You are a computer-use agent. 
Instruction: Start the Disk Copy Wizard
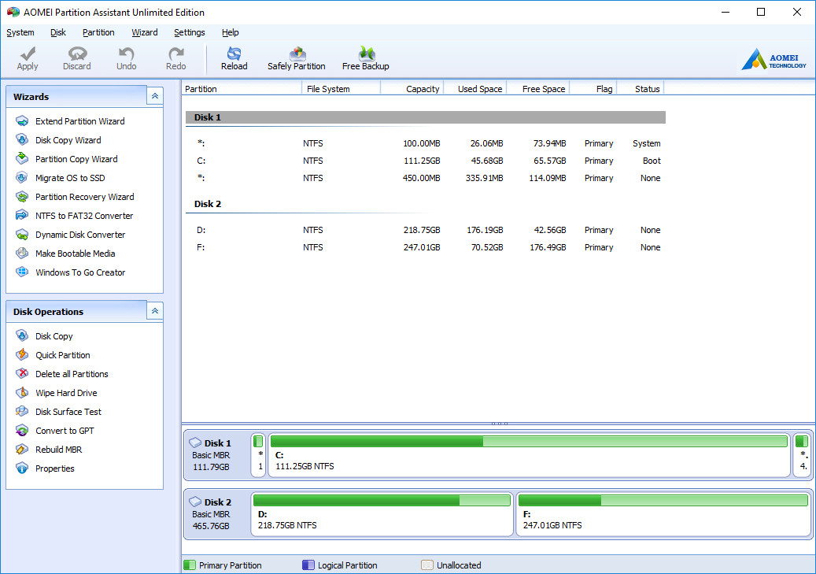tap(68, 140)
